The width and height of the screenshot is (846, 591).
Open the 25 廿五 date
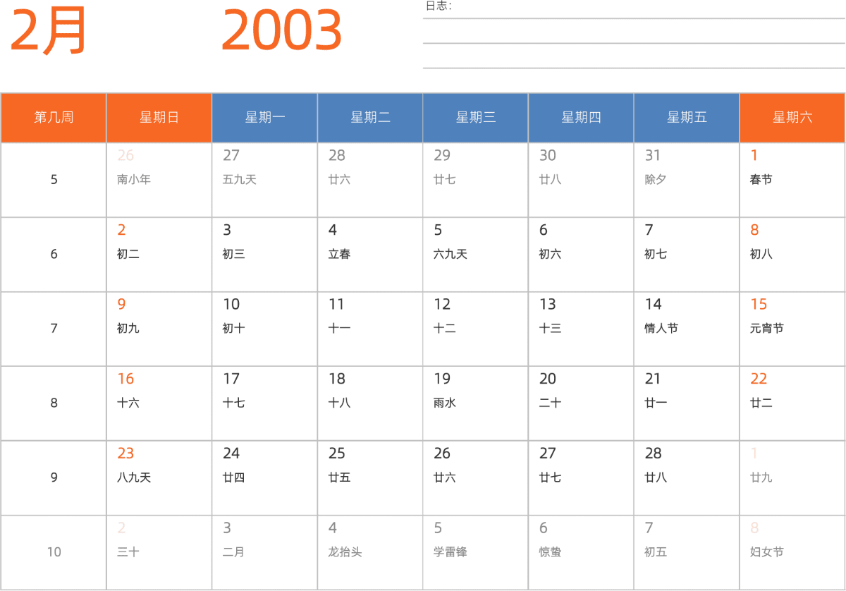pos(370,478)
